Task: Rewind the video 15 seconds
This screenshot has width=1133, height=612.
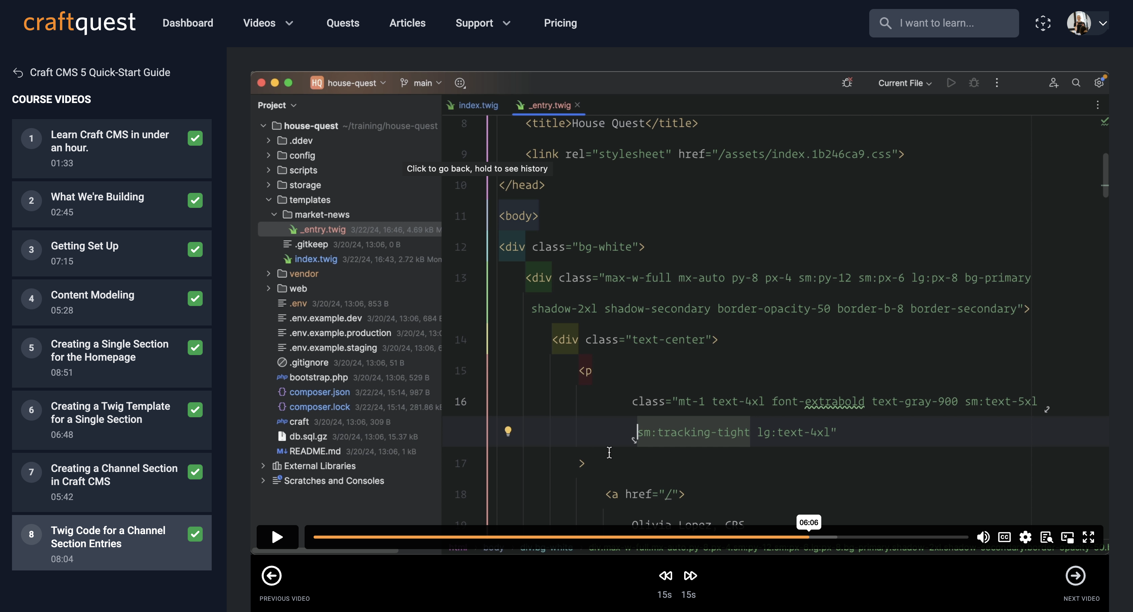Action: coord(665,576)
